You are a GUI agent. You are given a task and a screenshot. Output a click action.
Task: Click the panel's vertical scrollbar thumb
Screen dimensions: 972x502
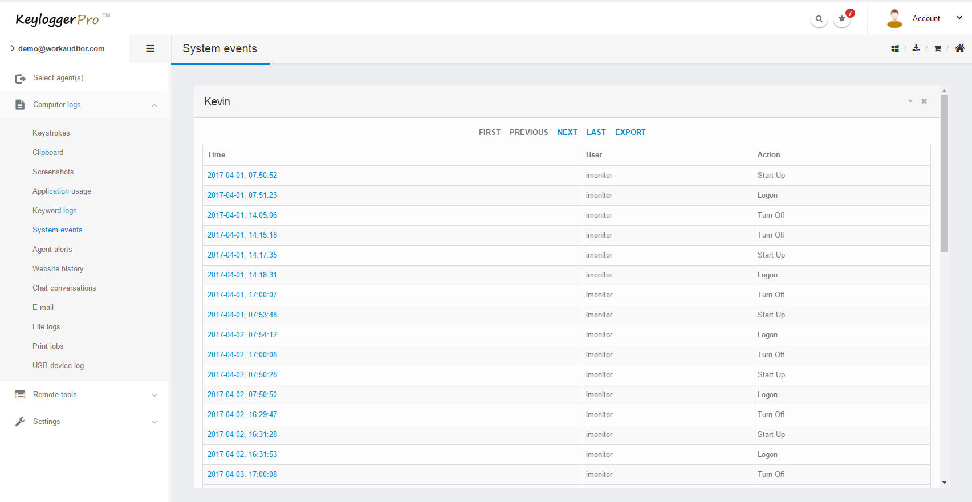click(x=944, y=171)
